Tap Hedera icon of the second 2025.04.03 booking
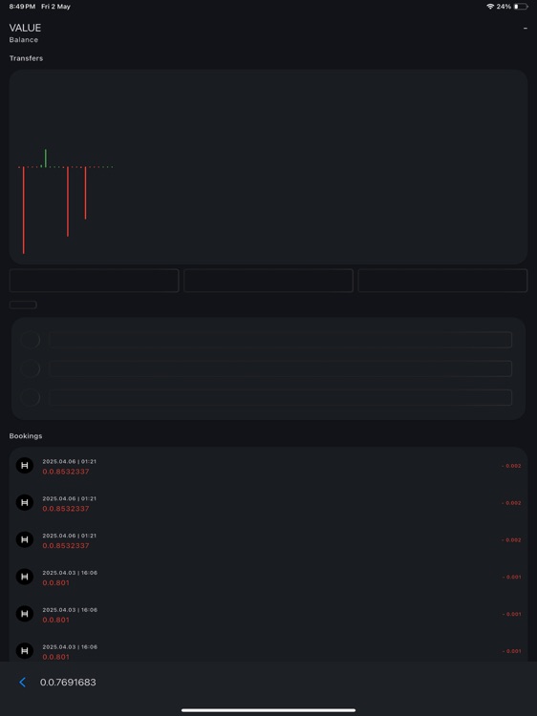Screen dimensions: 537x716 tap(25, 613)
